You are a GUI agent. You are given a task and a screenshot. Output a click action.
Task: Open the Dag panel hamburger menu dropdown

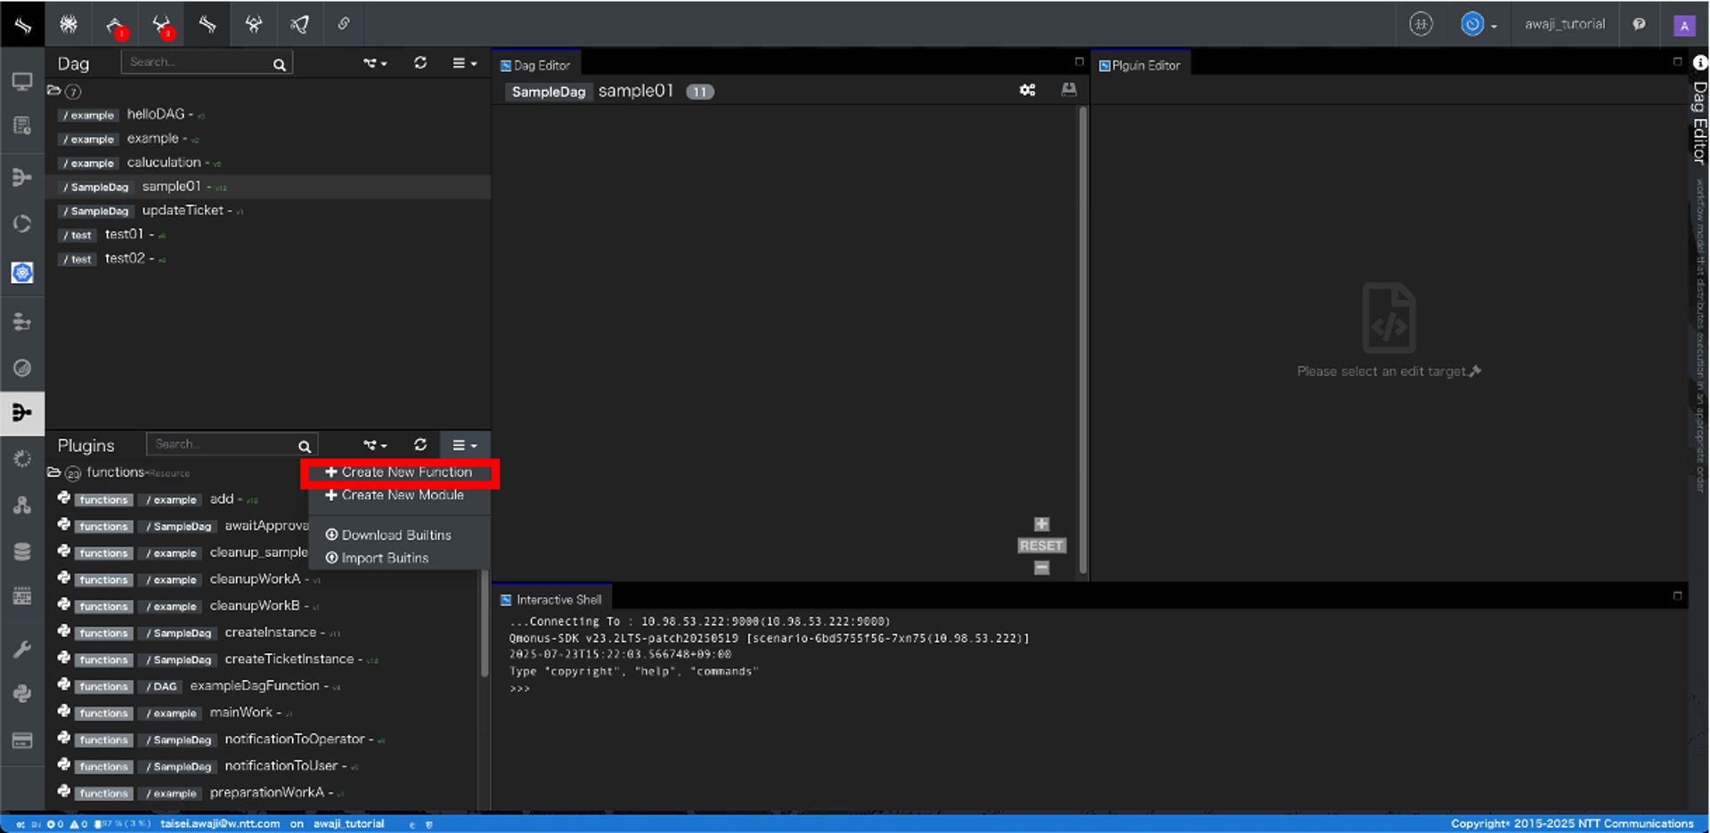pyautogui.click(x=464, y=63)
